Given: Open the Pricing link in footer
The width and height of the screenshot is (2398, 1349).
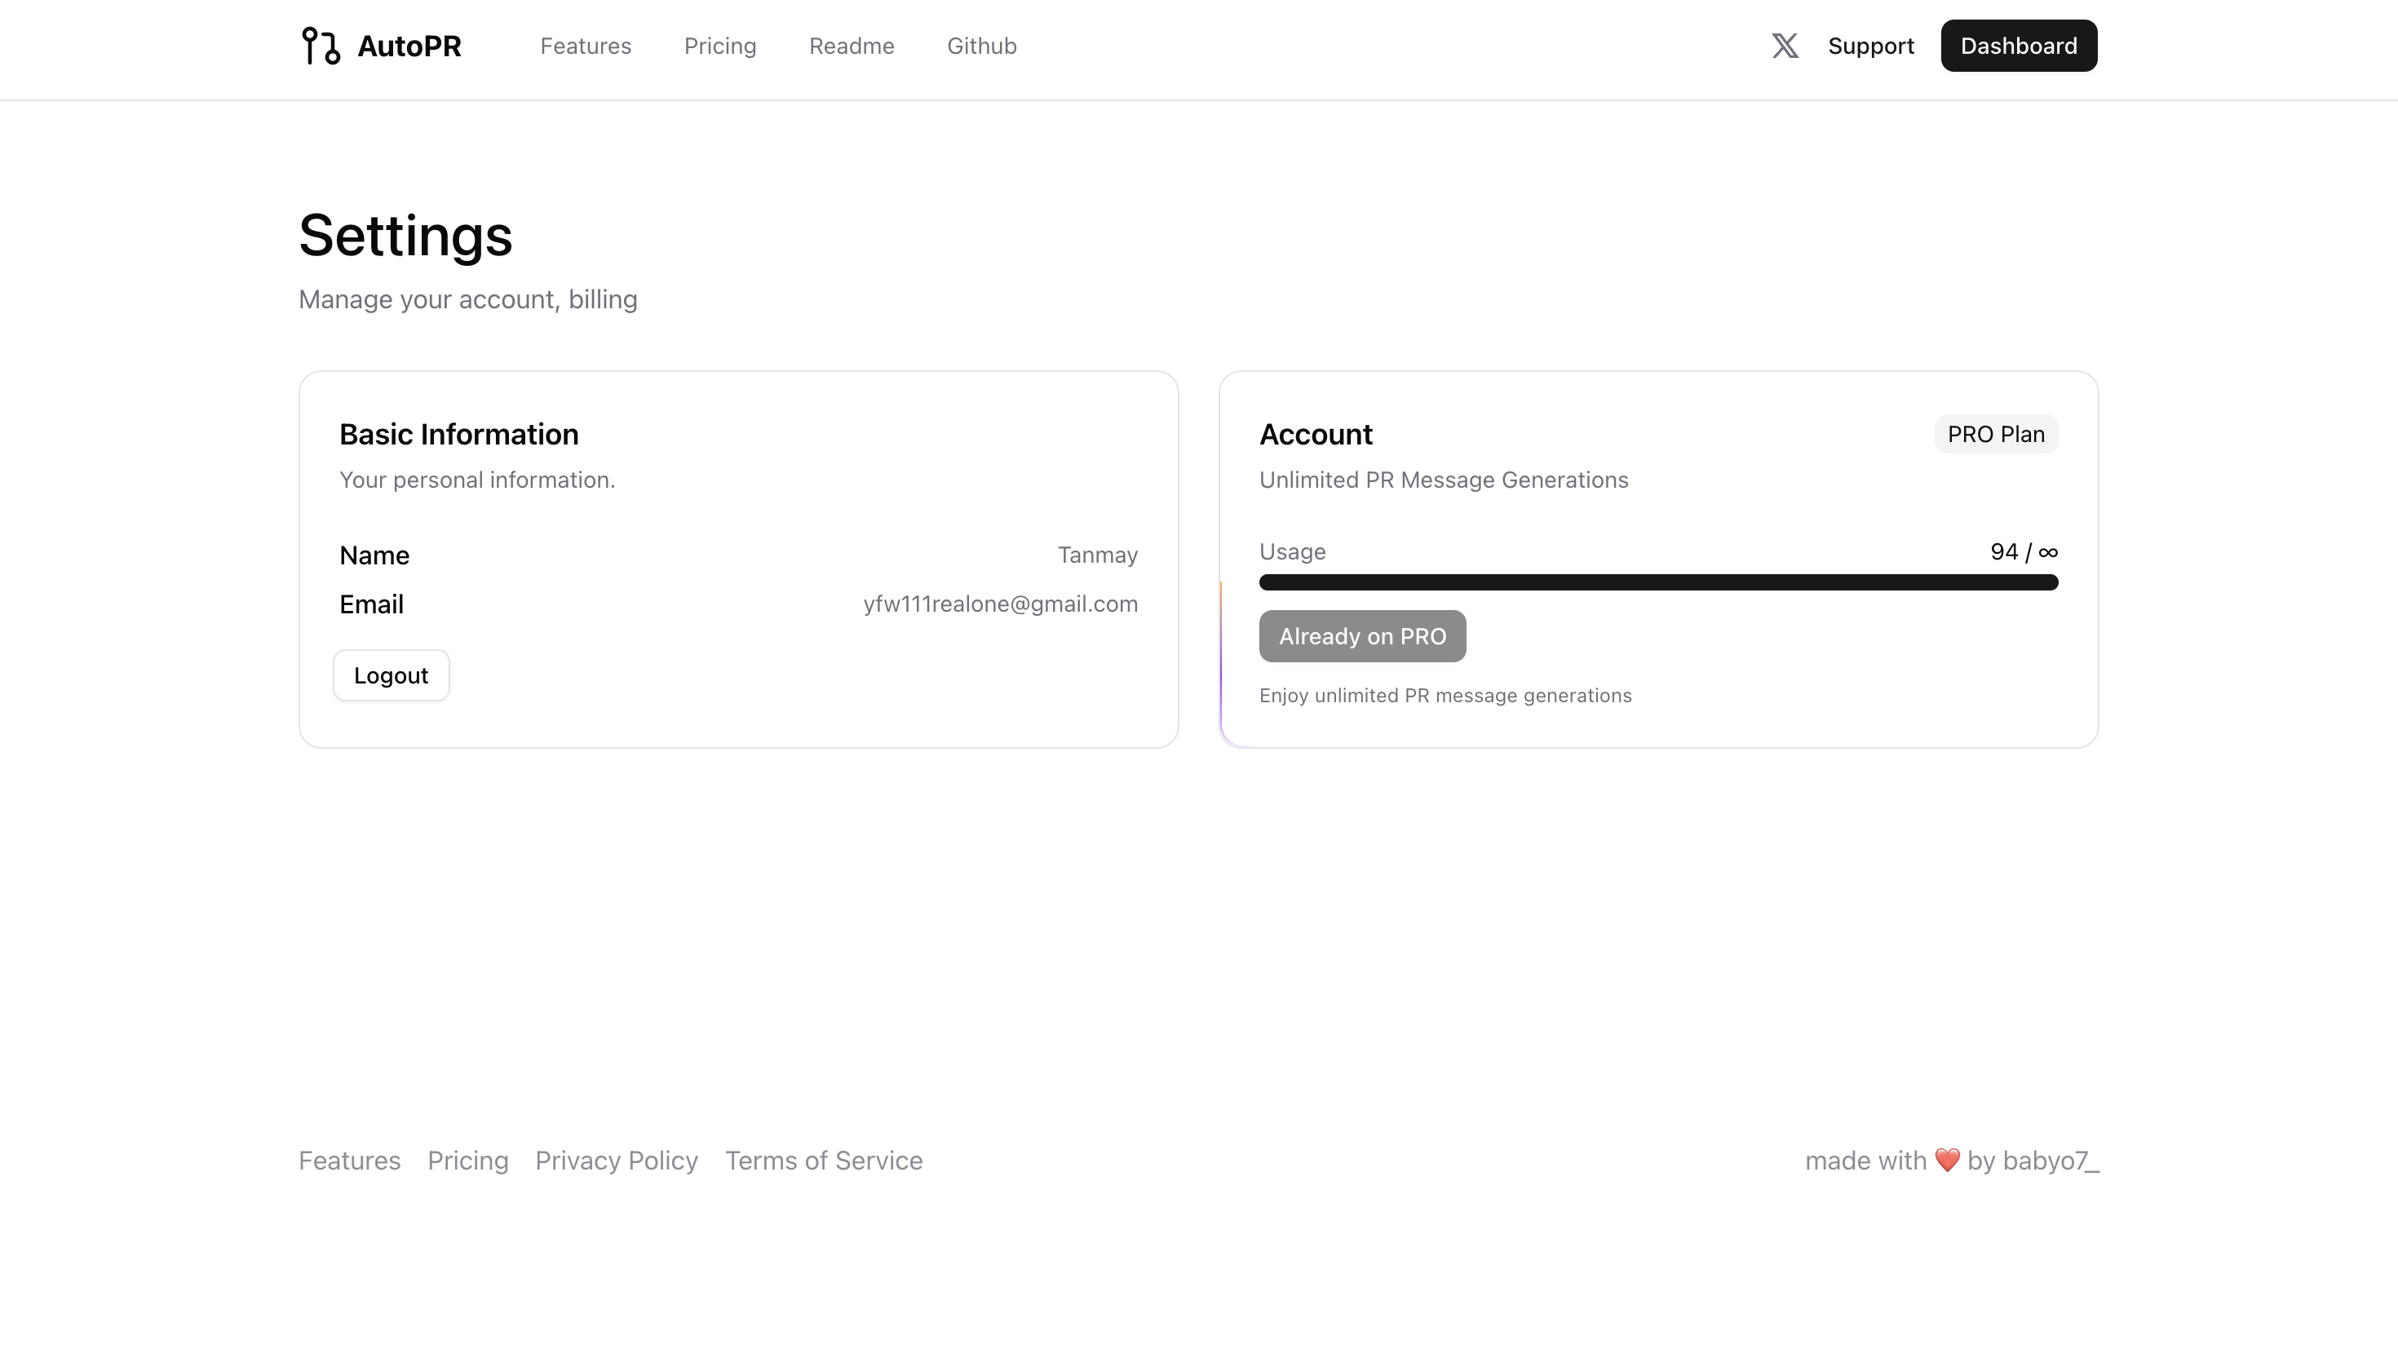Looking at the screenshot, I should (467, 1160).
